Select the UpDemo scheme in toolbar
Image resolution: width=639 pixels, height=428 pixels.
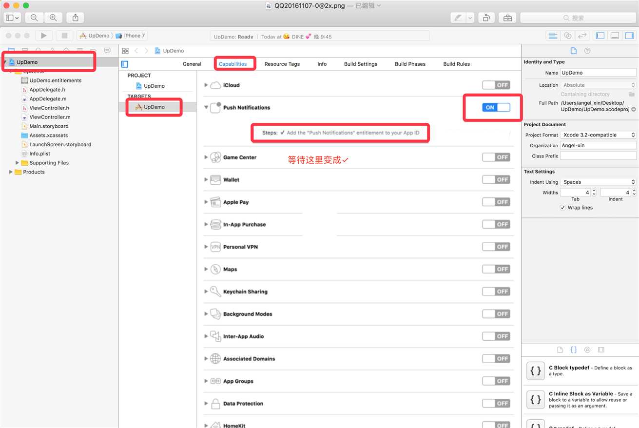pyautogui.click(x=95, y=36)
